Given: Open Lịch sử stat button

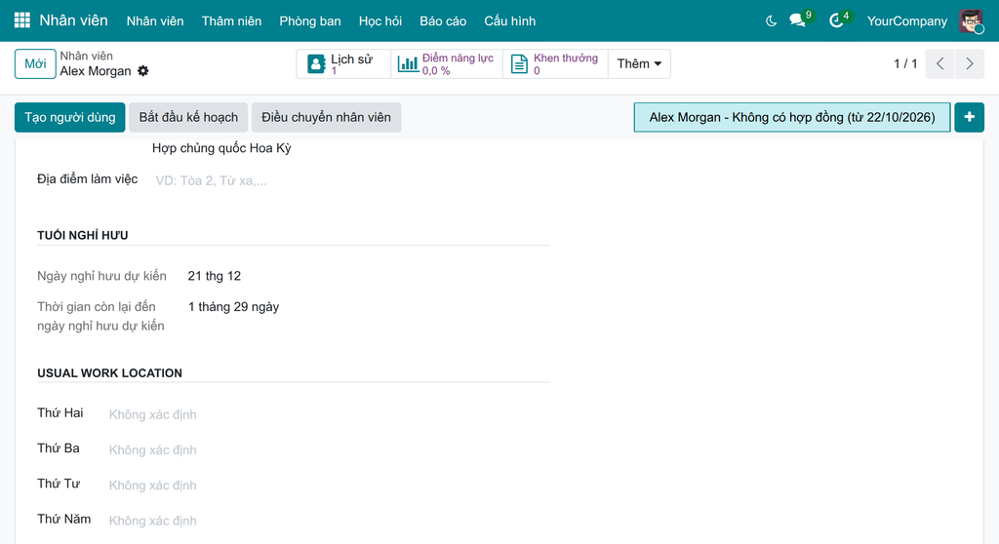Looking at the screenshot, I should pyautogui.click(x=343, y=63).
